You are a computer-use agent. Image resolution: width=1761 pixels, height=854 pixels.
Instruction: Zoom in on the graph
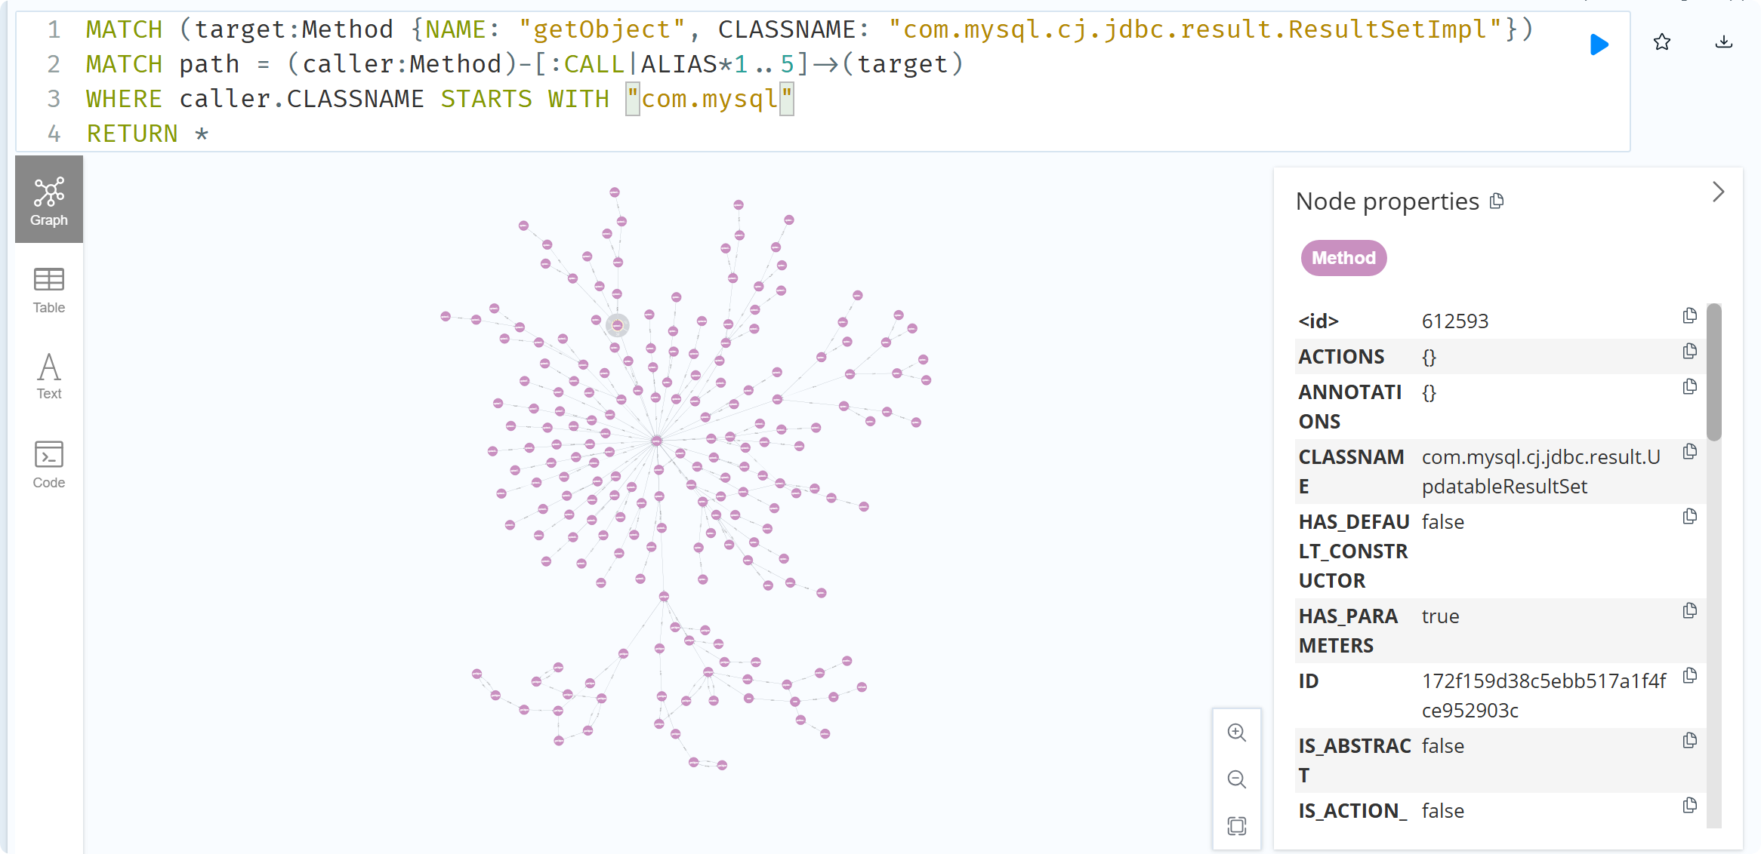coord(1236,732)
